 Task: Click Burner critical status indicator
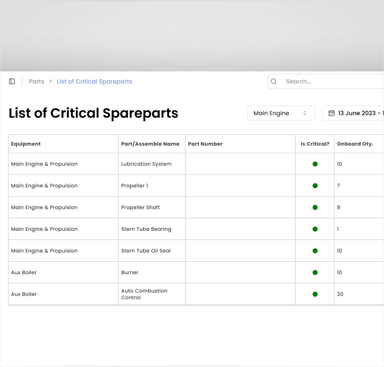point(315,272)
